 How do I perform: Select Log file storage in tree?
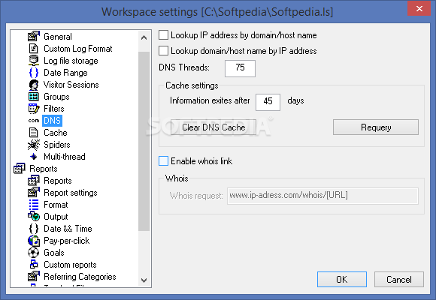click(71, 61)
